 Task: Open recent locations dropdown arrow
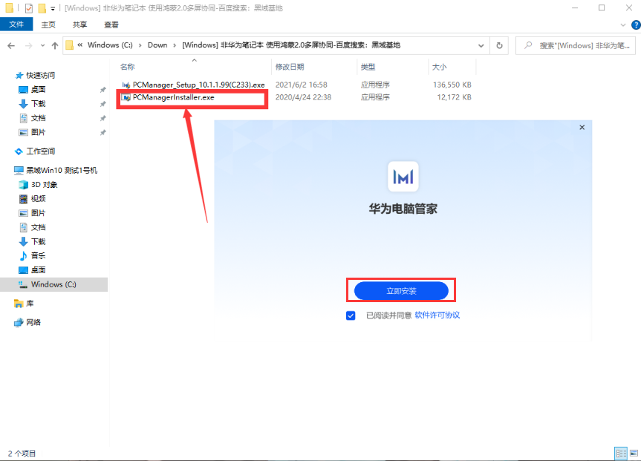(x=42, y=46)
